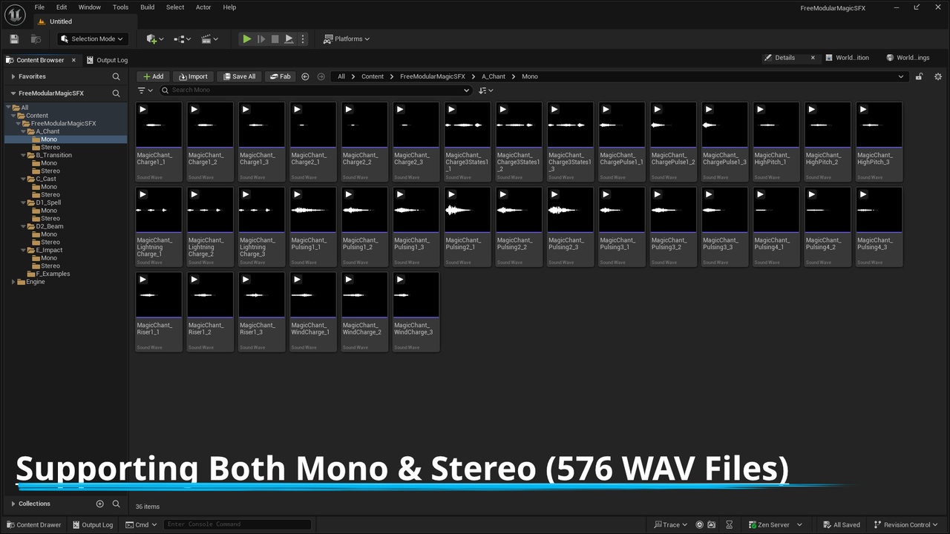This screenshot has width=950, height=534.
Task: Open the Cmd console type dropdown
Action: tap(141, 524)
